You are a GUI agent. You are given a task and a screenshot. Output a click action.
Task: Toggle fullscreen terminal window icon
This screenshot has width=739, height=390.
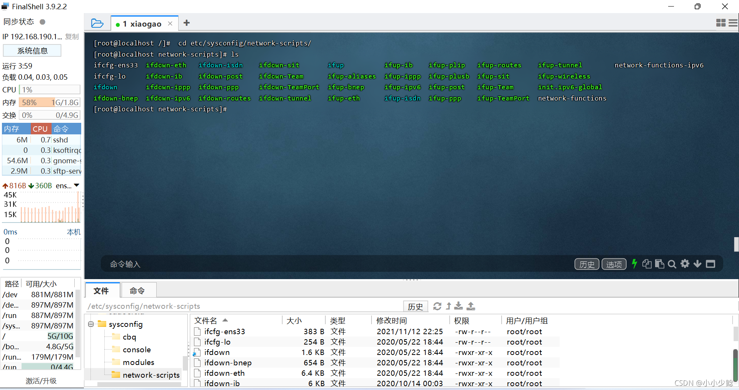[711, 264]
